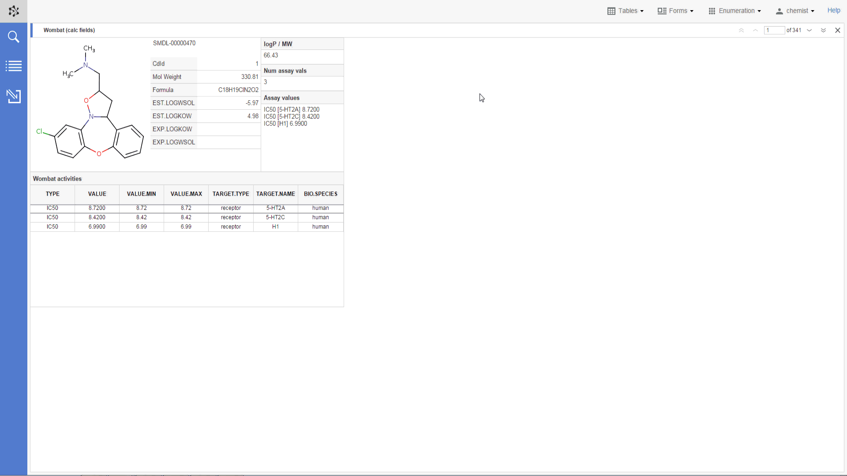The width and height of the screenshot is (847, 476).
Task: Open the chemist account dropdown
Action: tap(798, 11)
